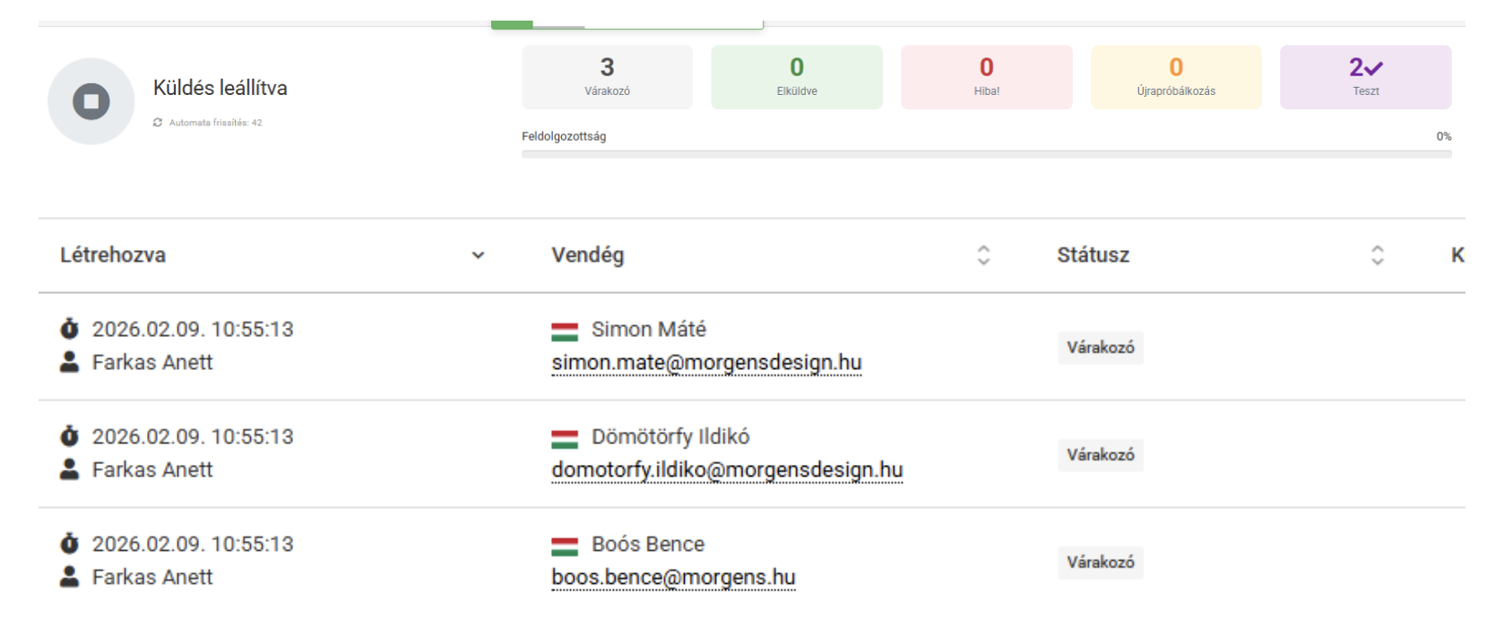Select the Elküldve counter card

[797, 77]
